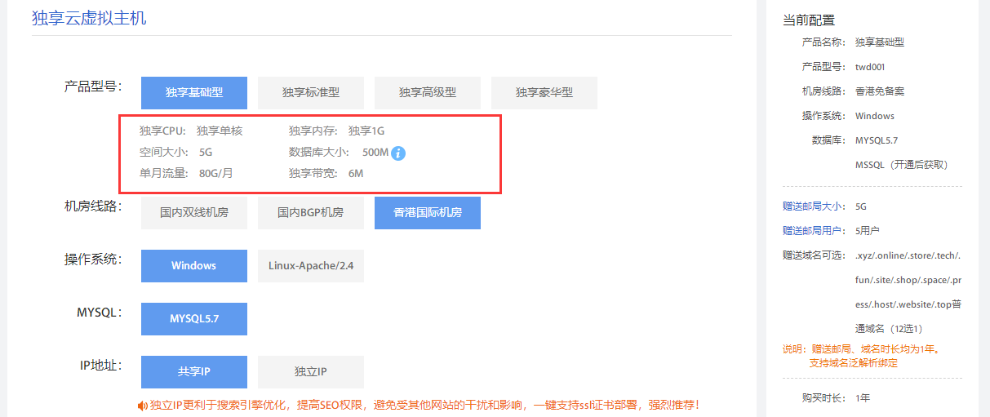The width and height of the screenshot is (990, 417).
Task: Click the 独享CPU: 独享单核 spec text
Action: click(x=191, y=131)
